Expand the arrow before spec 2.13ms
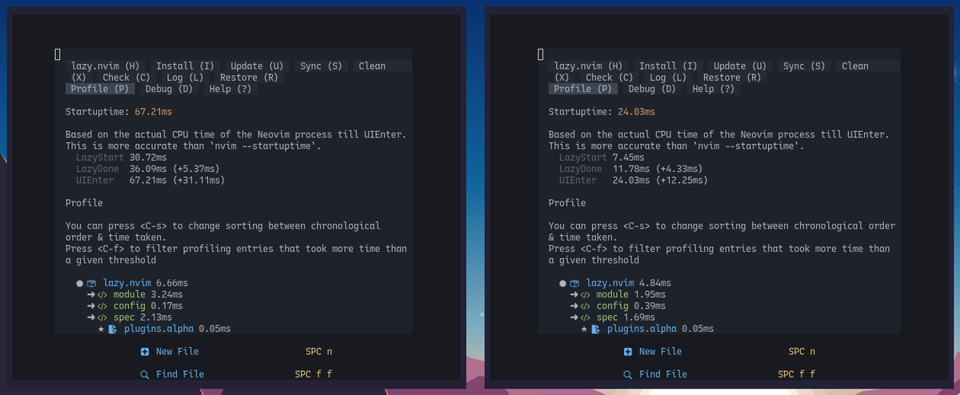Image resolution: width=960 pixels, height=395 pixels. click(x=91, y=317)
